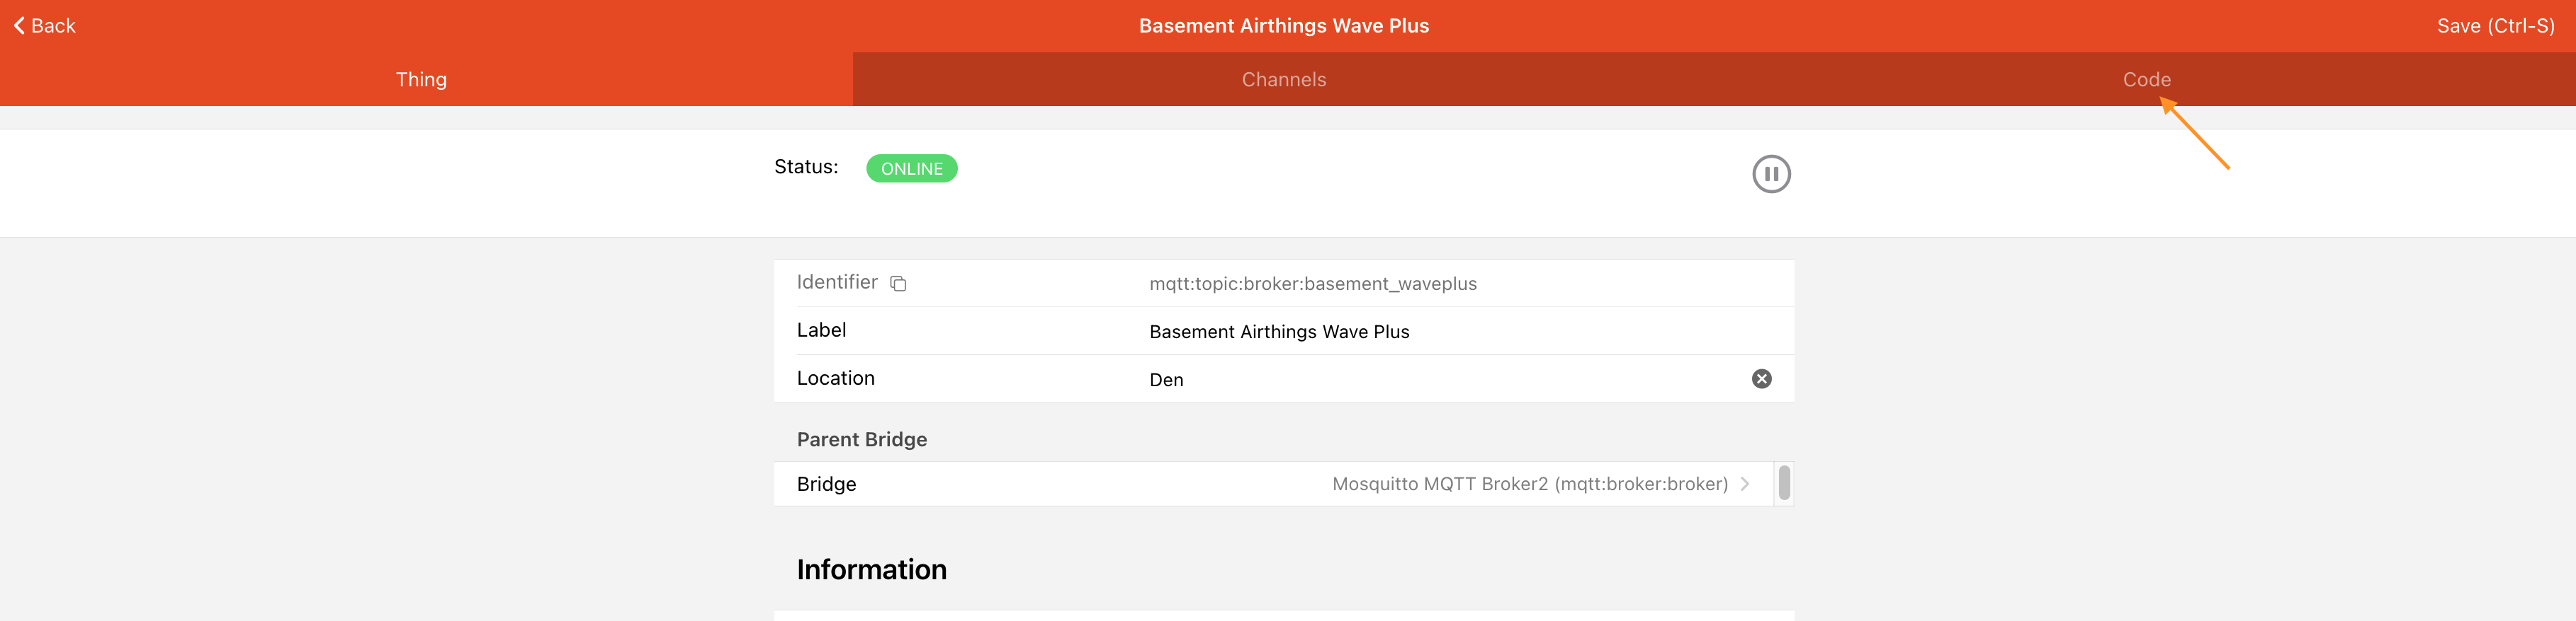Select the Thing tab
The image size is (2576, 621).
421,80
